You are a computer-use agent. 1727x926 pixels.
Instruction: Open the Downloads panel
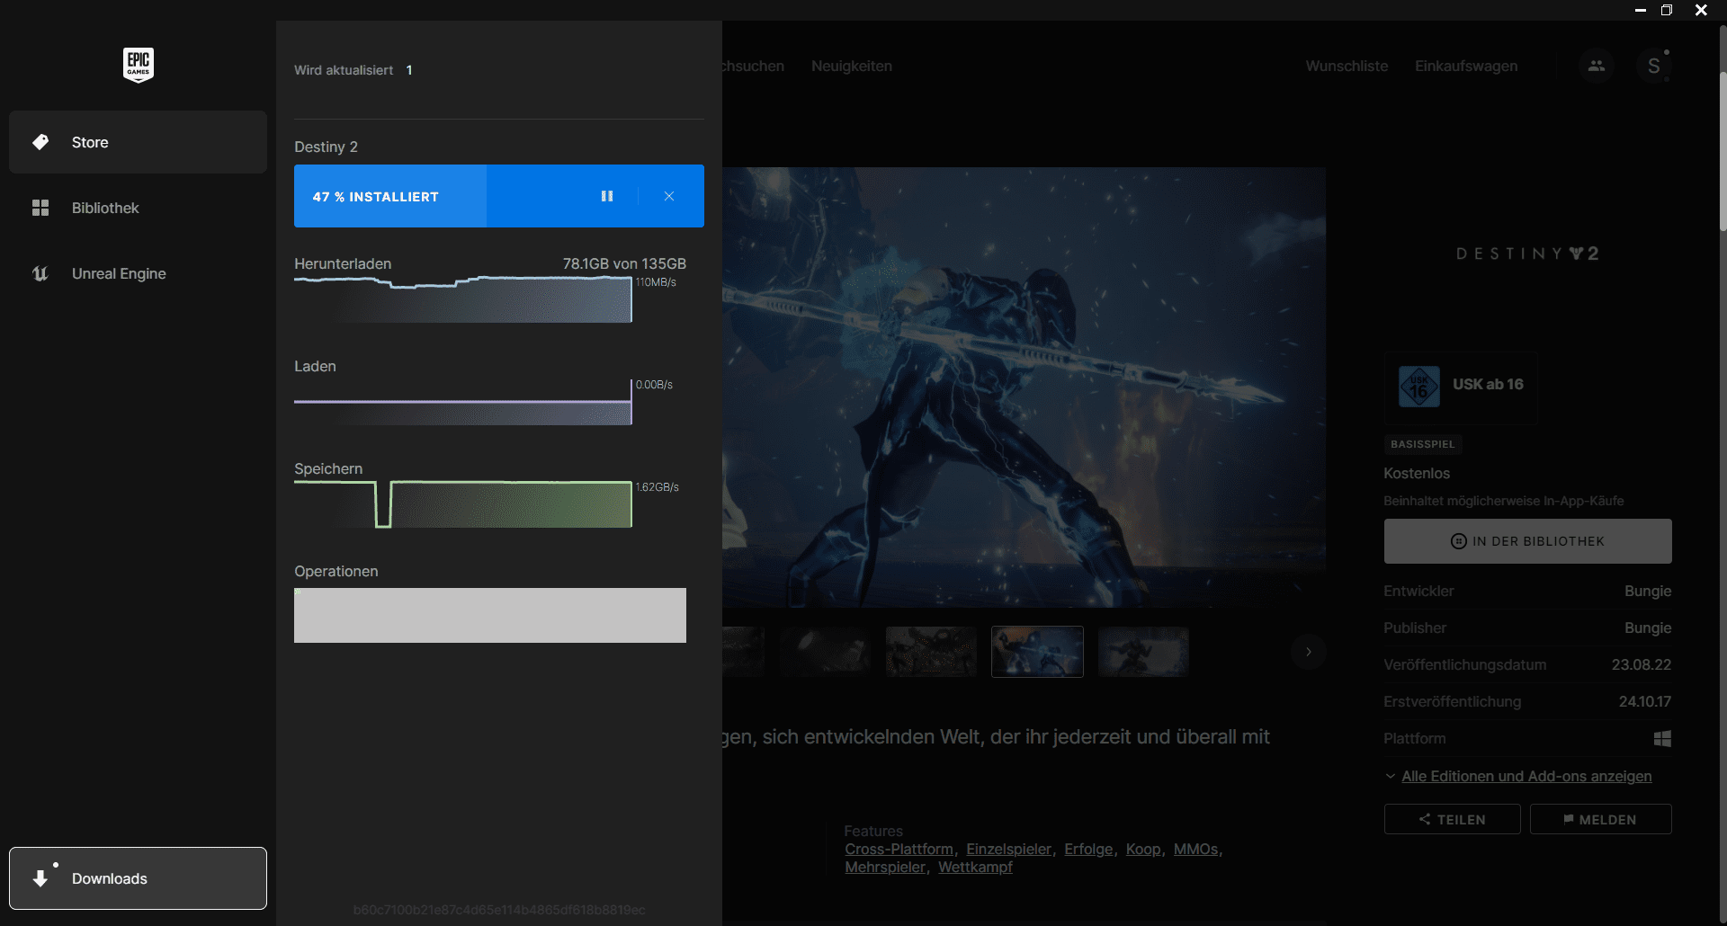click(138, 878)
